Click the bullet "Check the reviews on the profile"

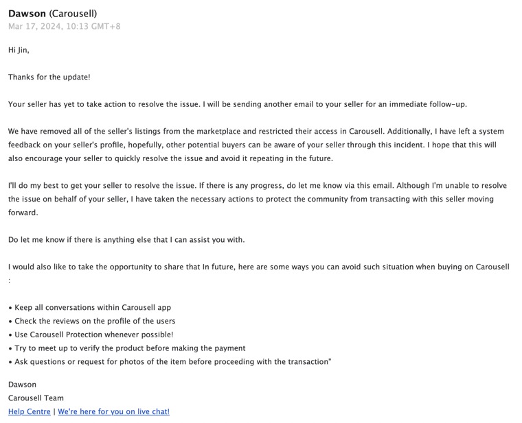pyautogui.click(x=94, y=321)
